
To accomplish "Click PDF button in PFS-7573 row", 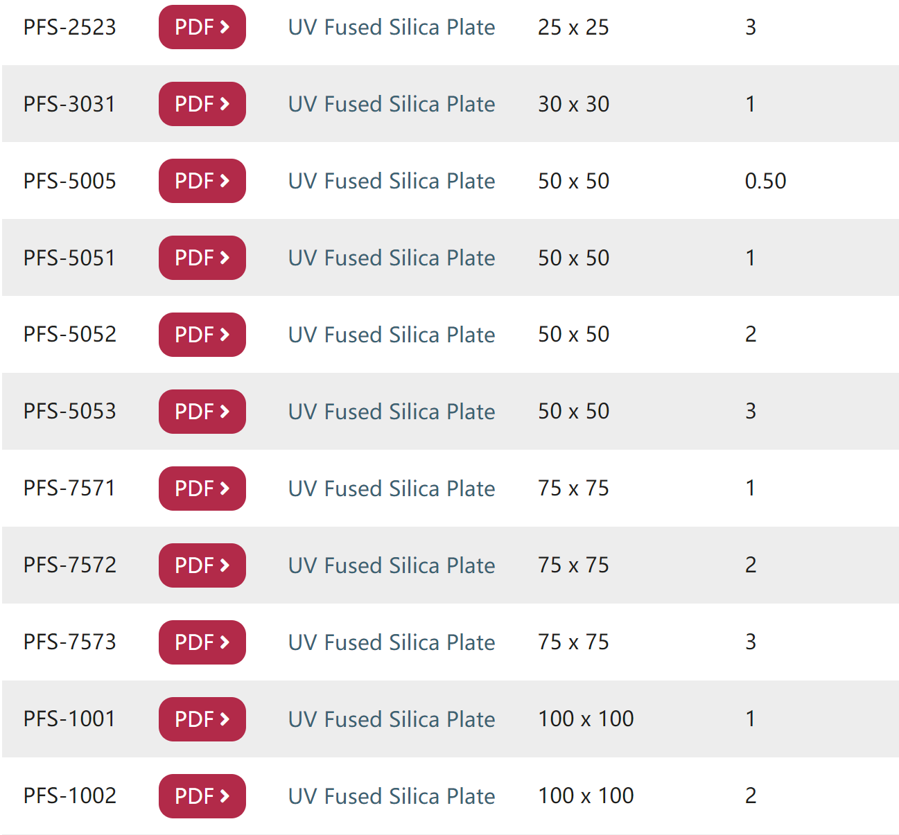I will click(x=202, y=642).
